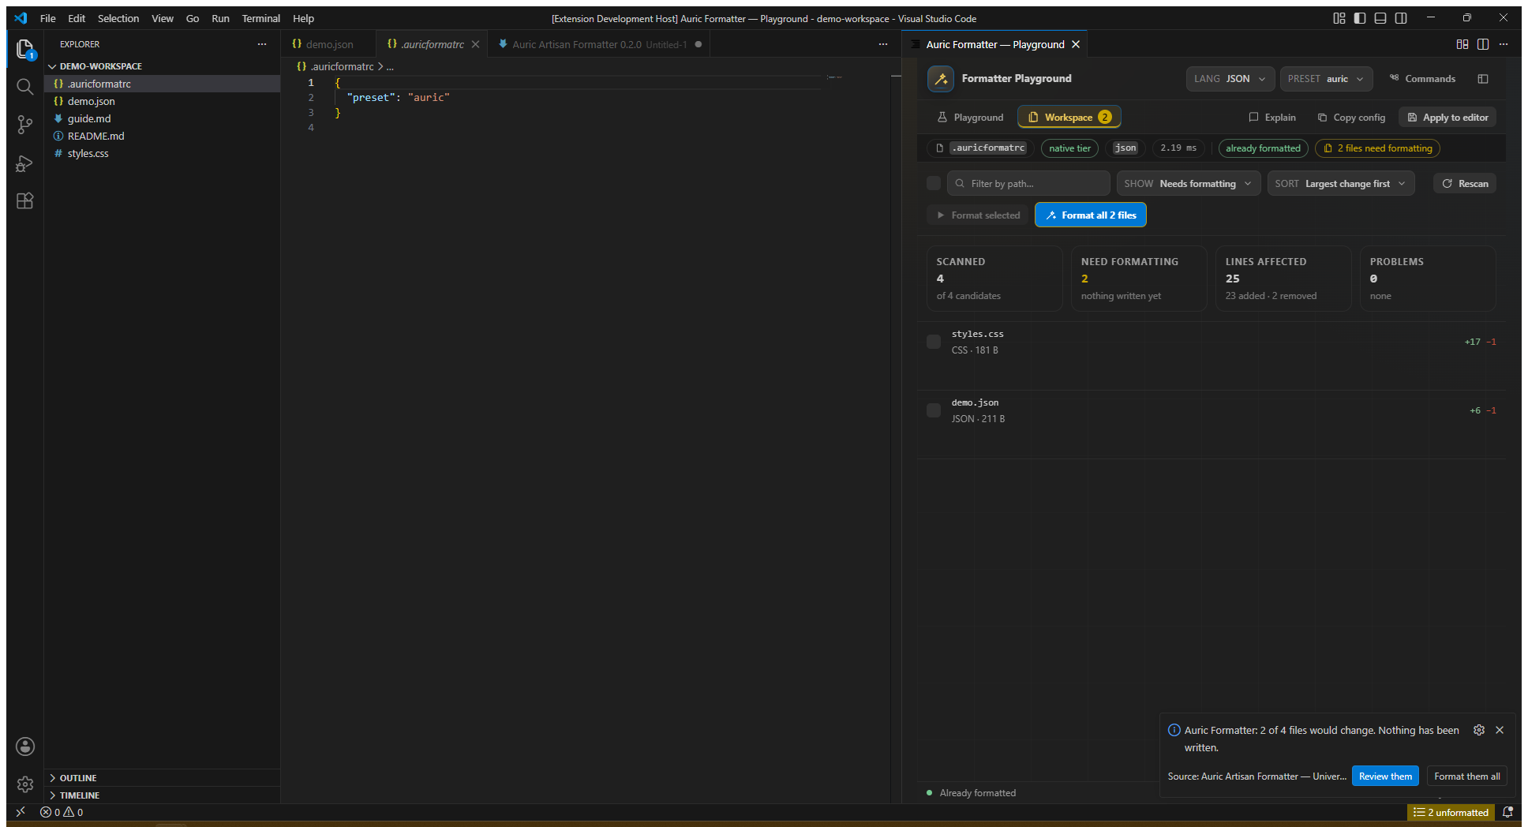The width and height of the screenshot is (1528, 827).
Task: Open the PRESET auric dropdown
Action: [1326, 79]
